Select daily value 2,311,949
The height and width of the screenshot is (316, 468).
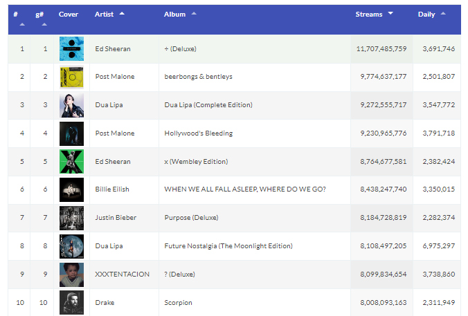[439, 303]
